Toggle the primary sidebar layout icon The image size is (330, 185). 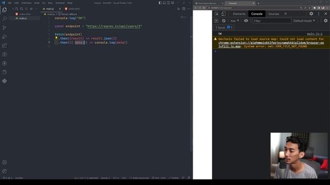coord(160,3)
